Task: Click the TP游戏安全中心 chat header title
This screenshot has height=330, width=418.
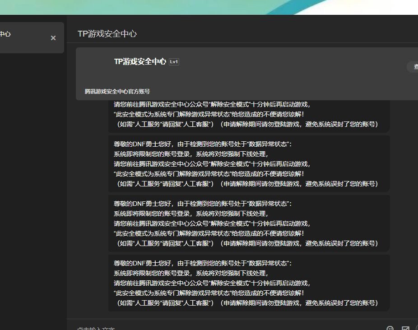Action: point(107,34)
